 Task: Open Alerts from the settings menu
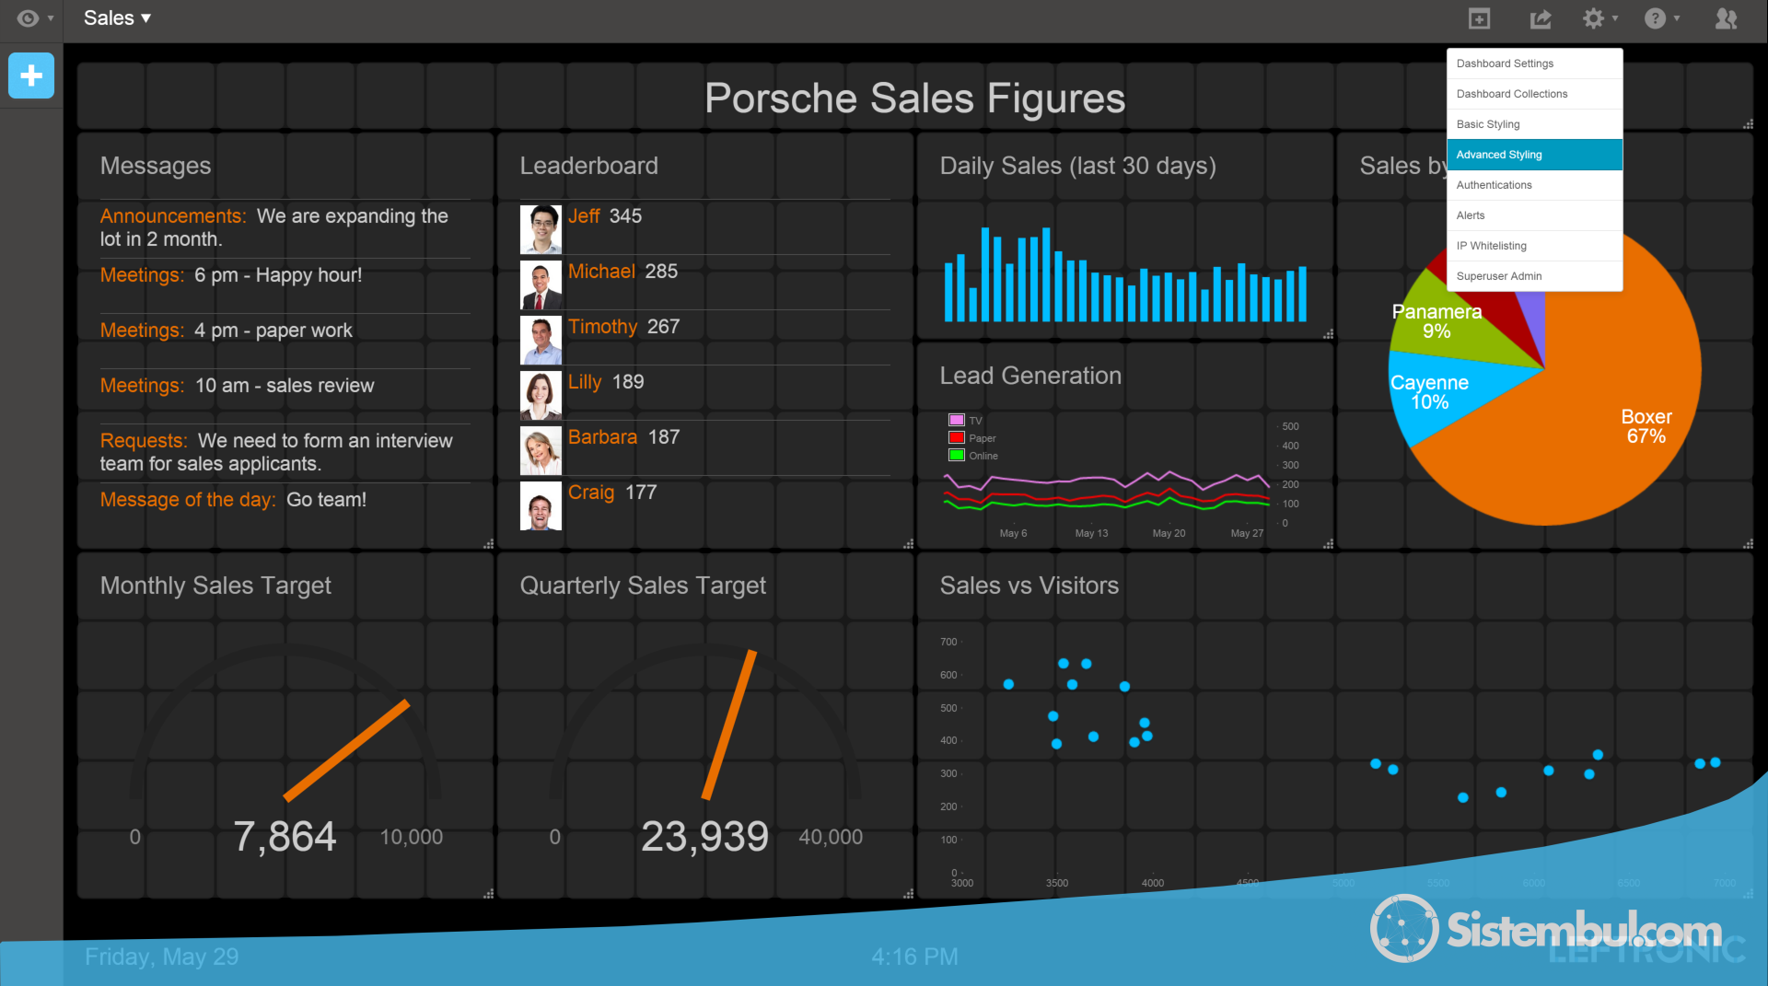[x=1534, y=215]
